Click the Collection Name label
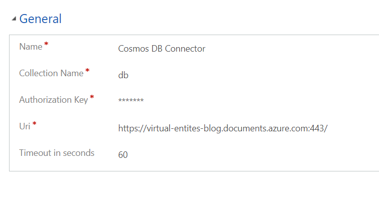 click(51, 73)
